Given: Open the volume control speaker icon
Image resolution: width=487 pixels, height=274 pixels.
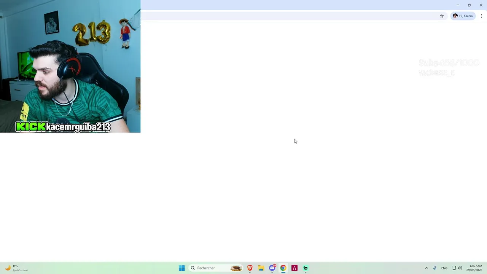Looking at the screenshot, I should (460, 268).
